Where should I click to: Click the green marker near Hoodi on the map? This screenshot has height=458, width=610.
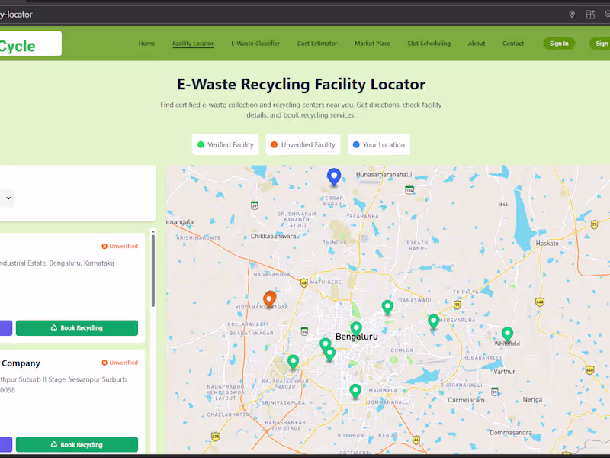tap(433, 321)
